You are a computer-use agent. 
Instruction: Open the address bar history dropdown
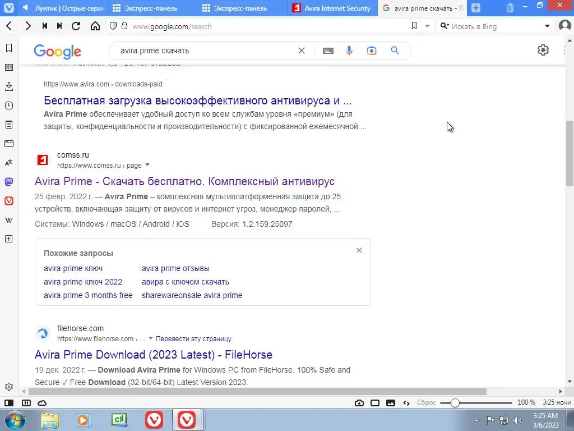427,26
